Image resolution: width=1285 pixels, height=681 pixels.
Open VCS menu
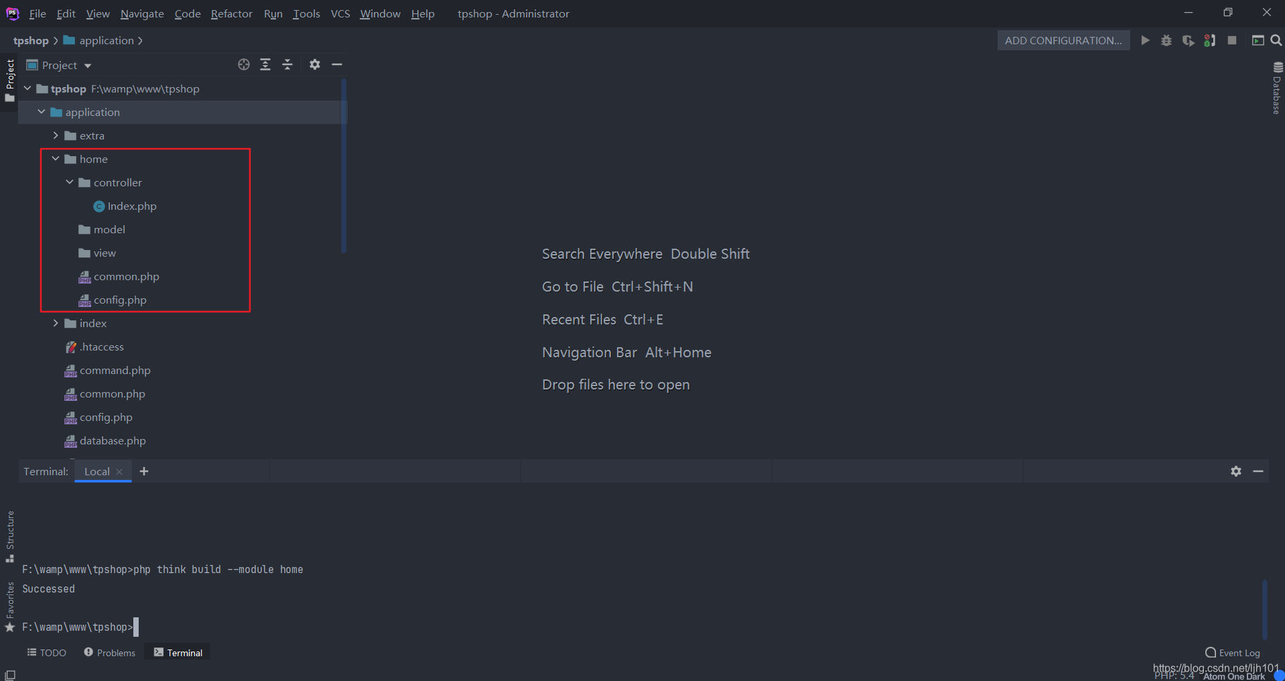(x=340, y=13)
